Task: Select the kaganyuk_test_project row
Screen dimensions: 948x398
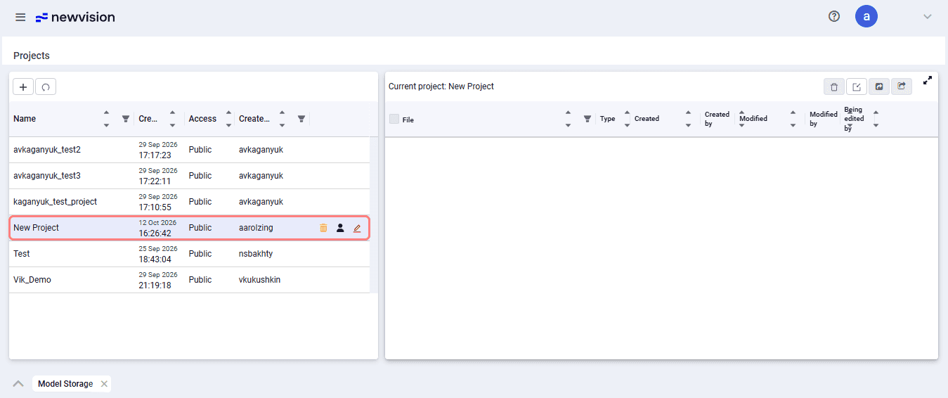Action: (189, 202)
